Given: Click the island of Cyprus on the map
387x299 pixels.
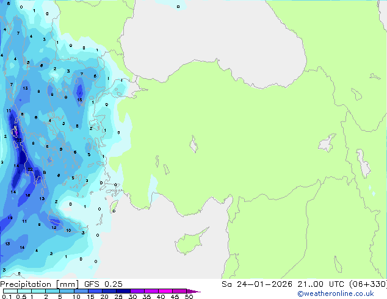Looking at the screenshot, I should [x=190, y=242].
